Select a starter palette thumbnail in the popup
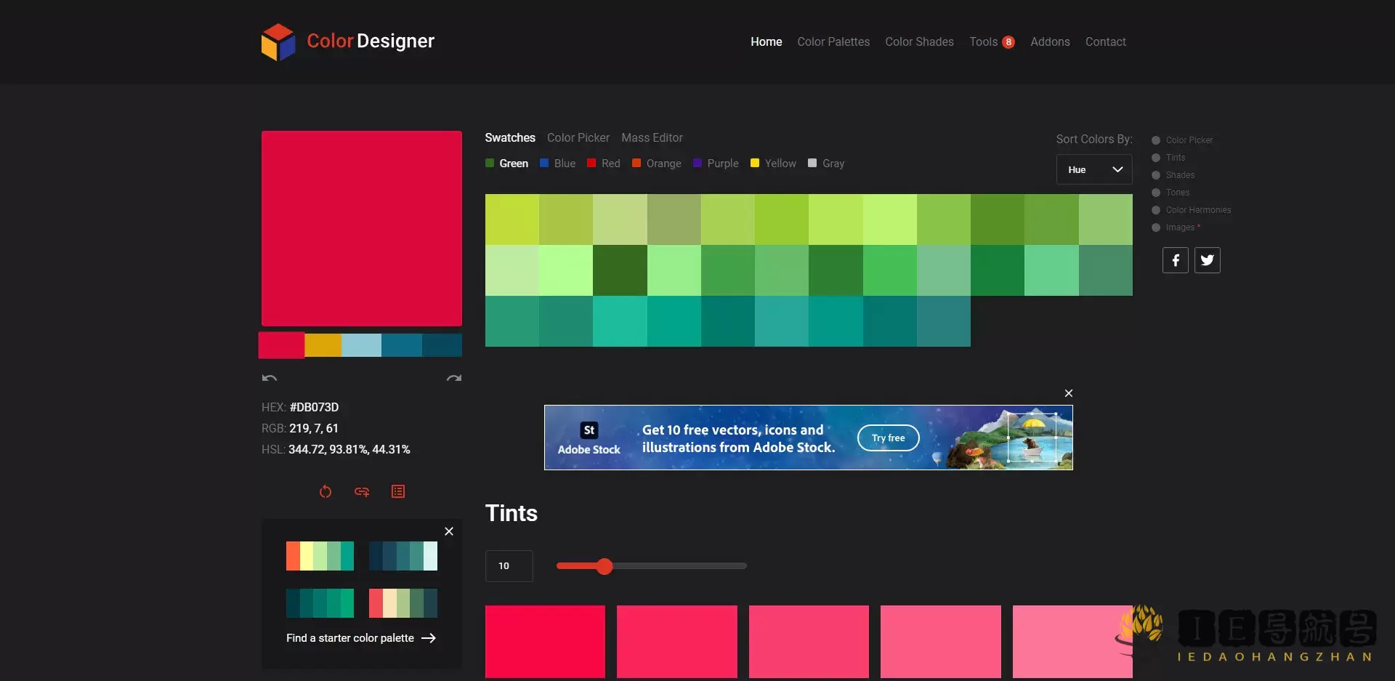This screenshot has width=1395, height=681. point(320,555)
